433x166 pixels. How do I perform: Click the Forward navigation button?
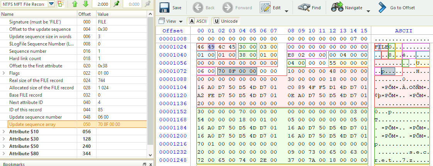237,8
